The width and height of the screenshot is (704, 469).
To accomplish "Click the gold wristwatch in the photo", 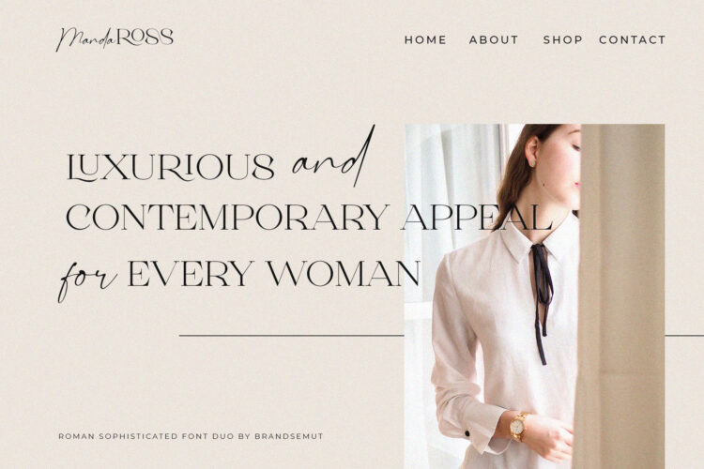I will tap(517, 426).
